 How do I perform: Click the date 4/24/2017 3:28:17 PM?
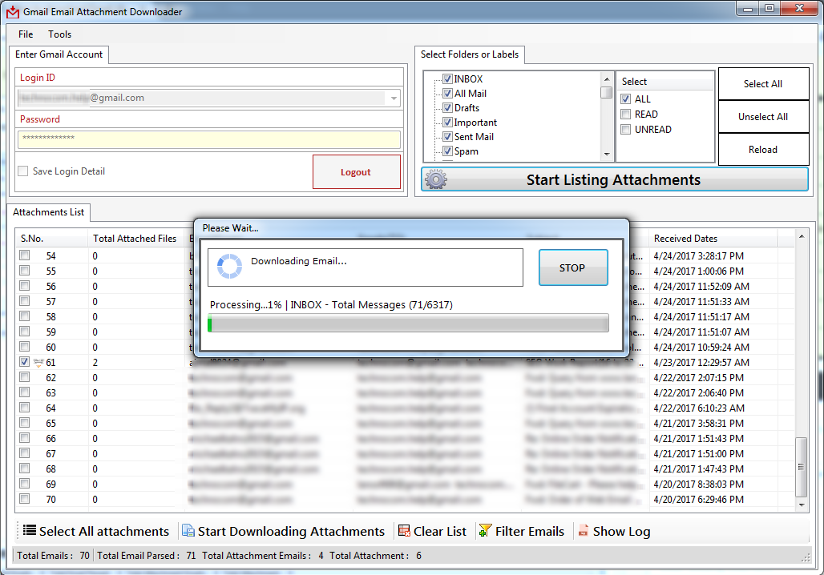(698, 255)
